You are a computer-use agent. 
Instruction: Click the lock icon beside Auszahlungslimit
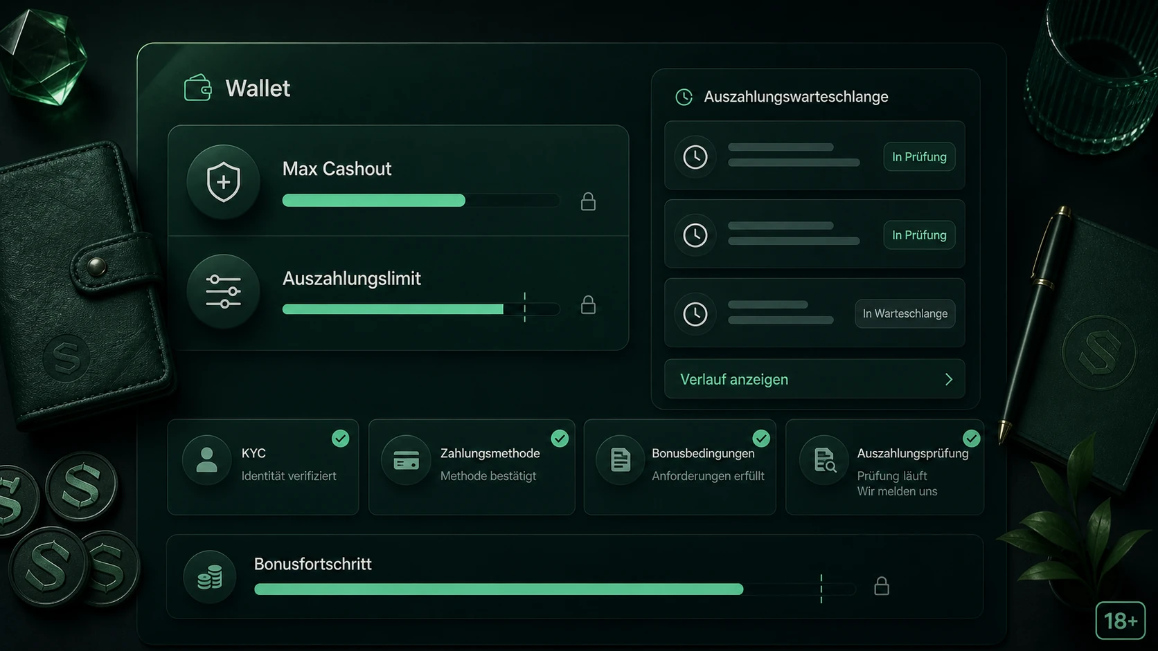pyautogui.click(x=588, y=305)
